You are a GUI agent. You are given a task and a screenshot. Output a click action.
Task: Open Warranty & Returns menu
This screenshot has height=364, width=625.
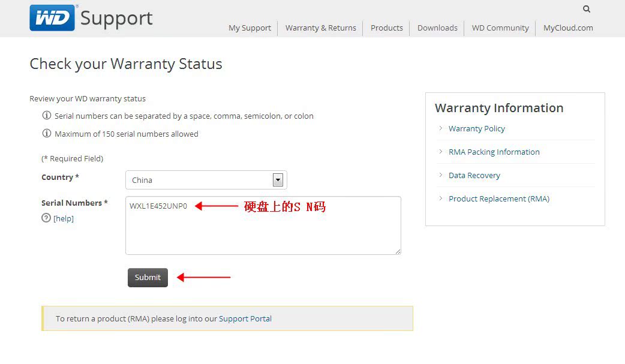pos(320,28)
